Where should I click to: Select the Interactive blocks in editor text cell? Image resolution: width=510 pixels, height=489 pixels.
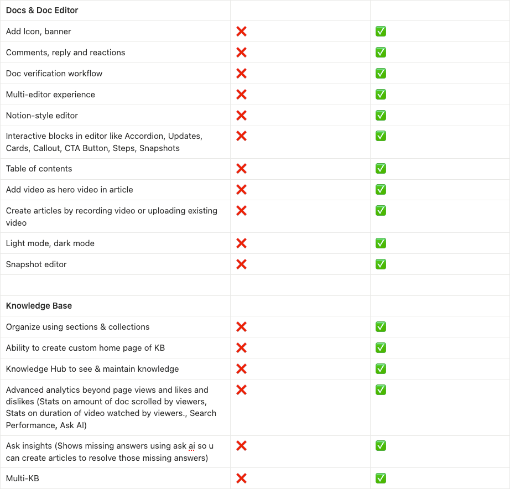pyautogui.click(x=104, y=142)
